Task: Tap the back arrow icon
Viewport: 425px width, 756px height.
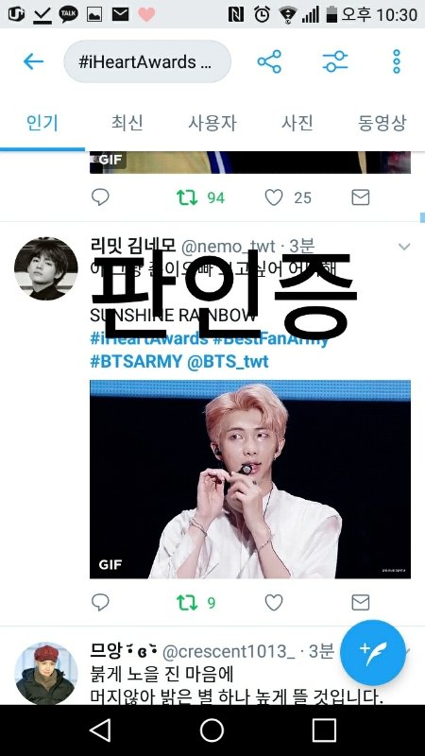Action: 33,61
